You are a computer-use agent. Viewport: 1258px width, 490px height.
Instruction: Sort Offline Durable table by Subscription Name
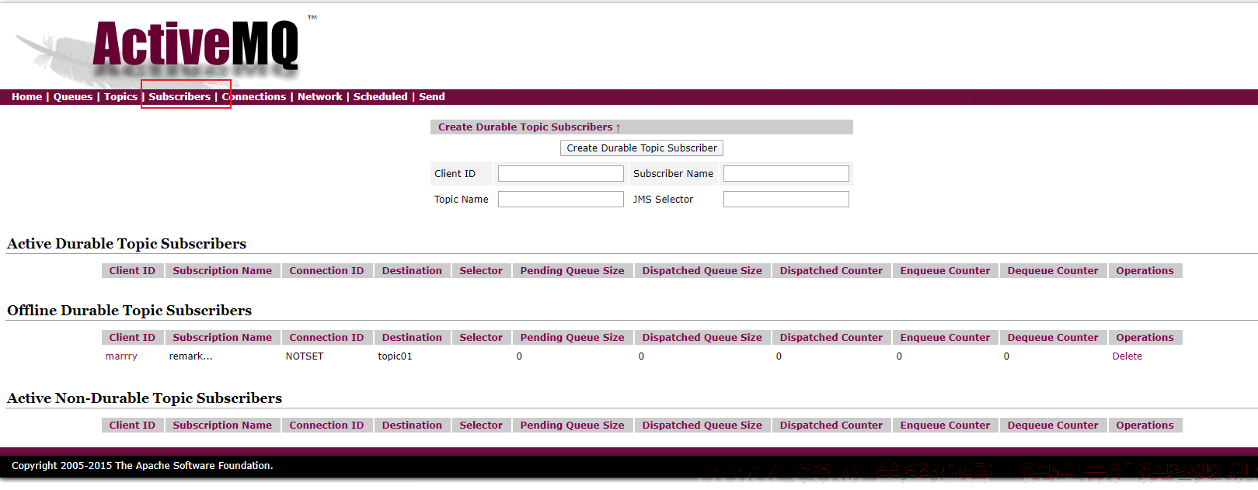pos(222,338)
